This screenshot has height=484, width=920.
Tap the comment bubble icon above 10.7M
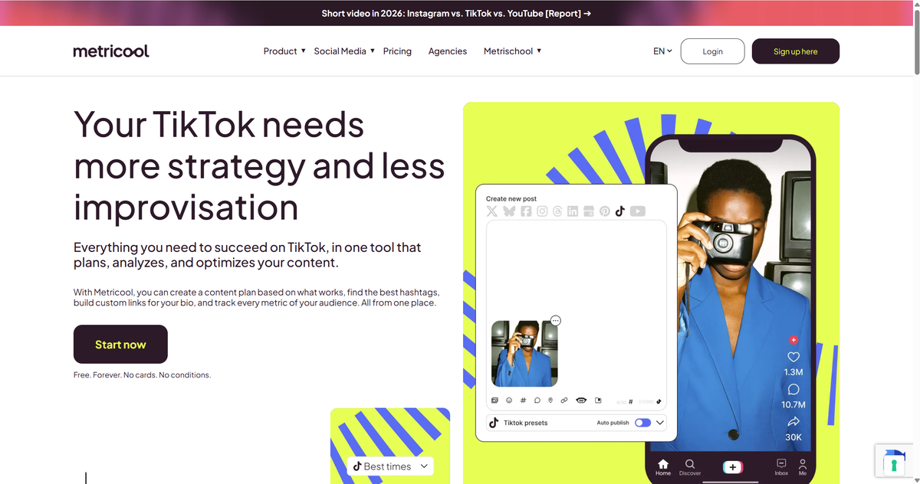pyautogui.click(x=793, y=390)
